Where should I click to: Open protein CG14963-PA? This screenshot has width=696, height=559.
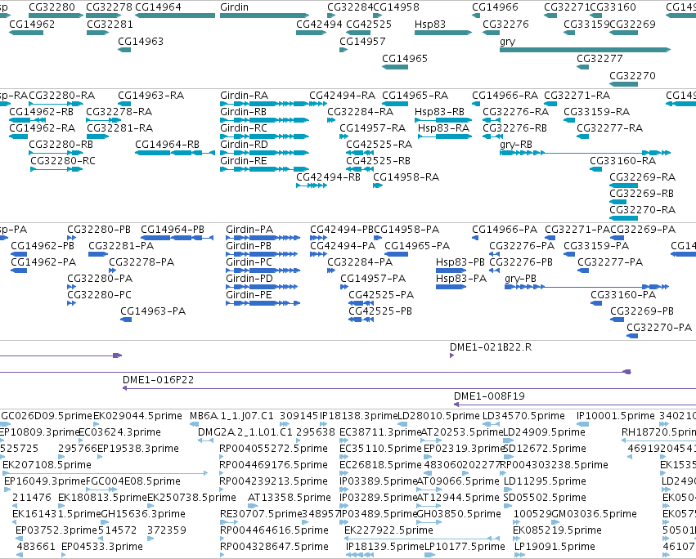pyautogui.click(x=153, y=311)
